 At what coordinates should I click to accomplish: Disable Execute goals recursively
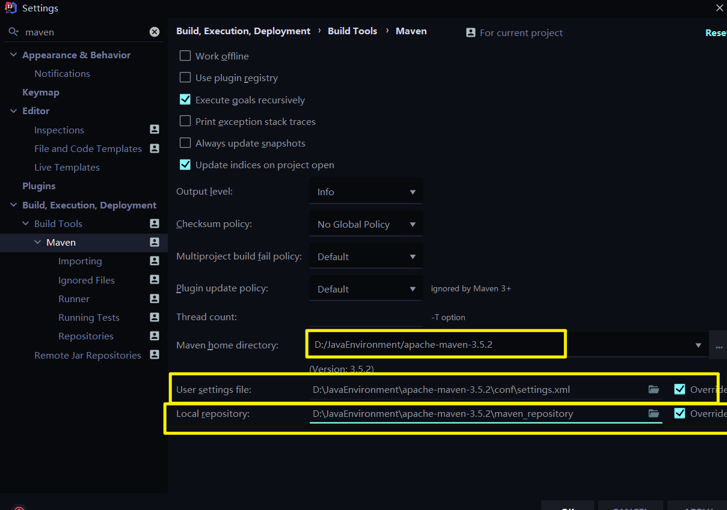[x=185, y=100]
